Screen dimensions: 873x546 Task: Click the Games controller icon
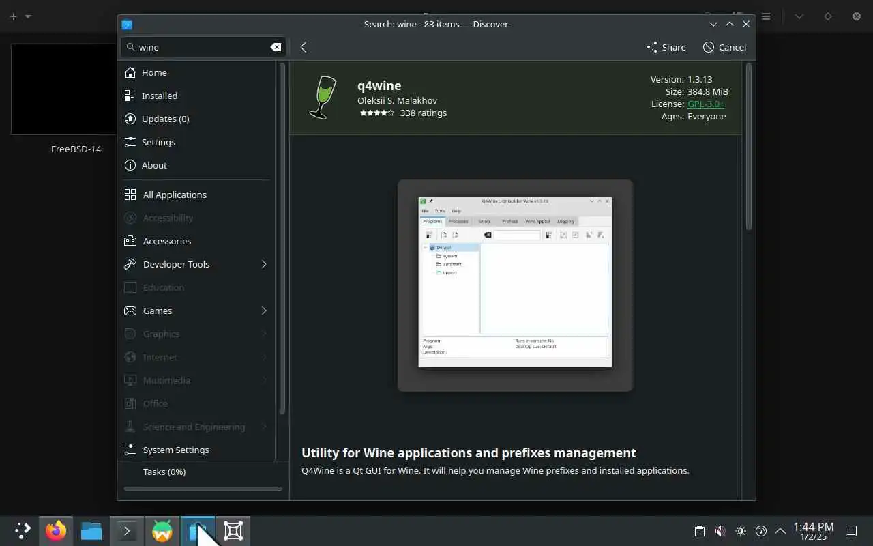coord(130,311)
